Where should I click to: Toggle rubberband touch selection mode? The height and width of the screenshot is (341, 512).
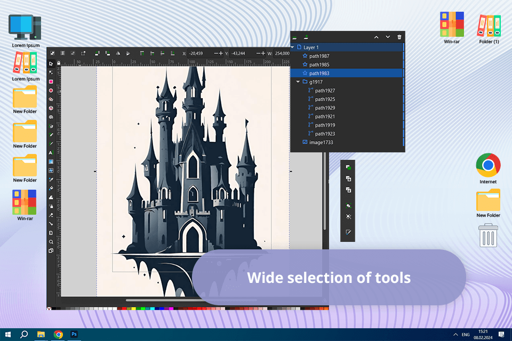tap(83, 53)
